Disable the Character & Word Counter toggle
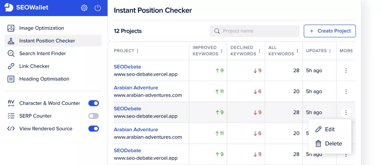382x165 pixels. pyautogui.click(x=94, y=103)
